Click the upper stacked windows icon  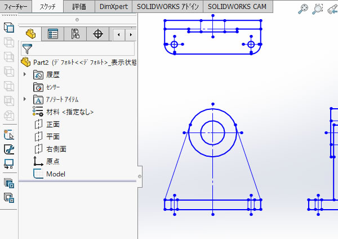9,183
